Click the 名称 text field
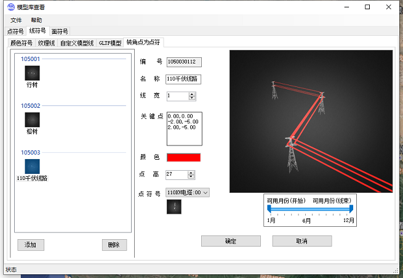The width and height of the screenshot is (403, 278). 183,79
